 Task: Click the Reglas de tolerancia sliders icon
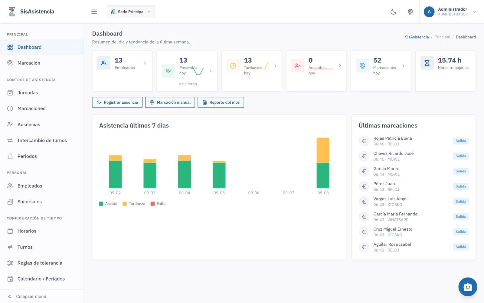tap(10, 263)
